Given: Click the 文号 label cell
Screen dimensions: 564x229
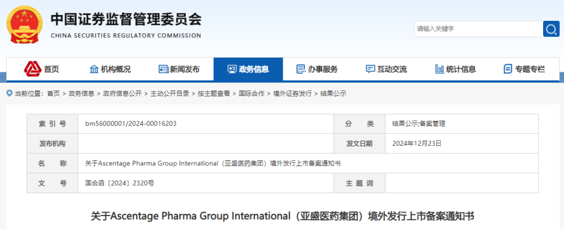Looking at the screenshot, I should [53, 183].
